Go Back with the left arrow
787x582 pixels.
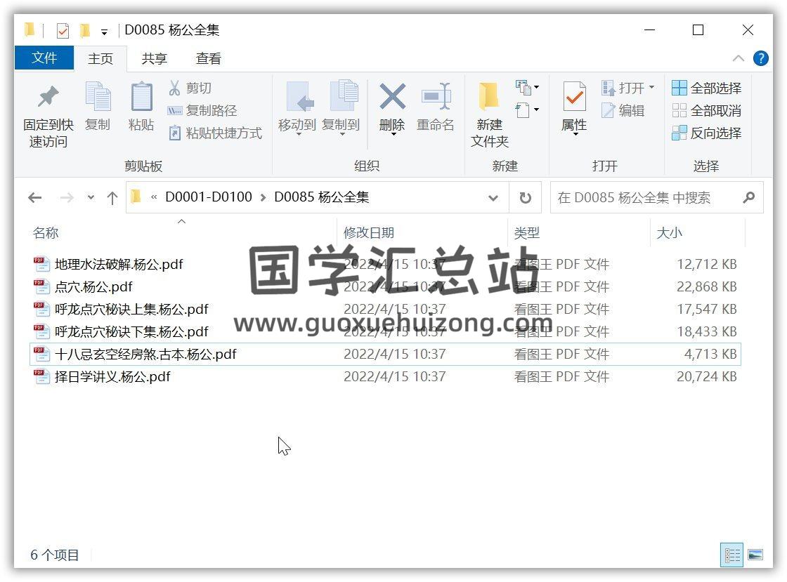click(x=35, y=198)
